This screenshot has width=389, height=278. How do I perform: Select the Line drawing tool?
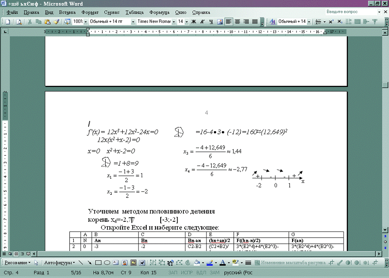(x=81, y=263)
